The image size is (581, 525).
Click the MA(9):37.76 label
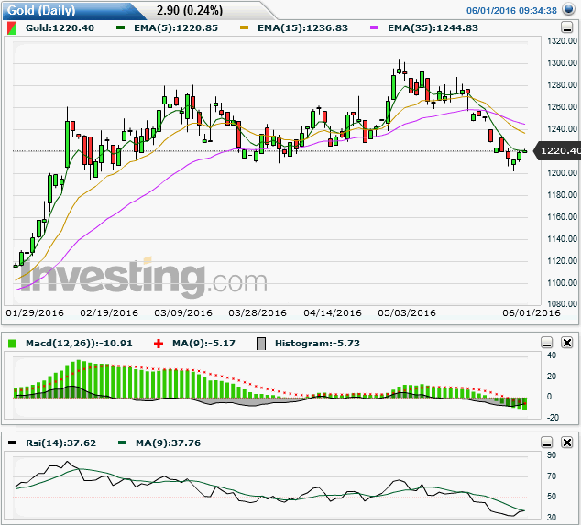169,443
